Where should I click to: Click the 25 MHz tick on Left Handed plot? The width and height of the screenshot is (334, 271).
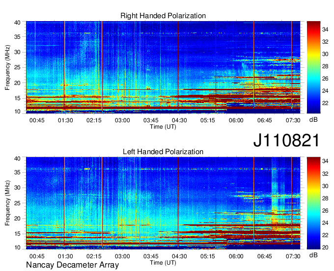[17, 203]
